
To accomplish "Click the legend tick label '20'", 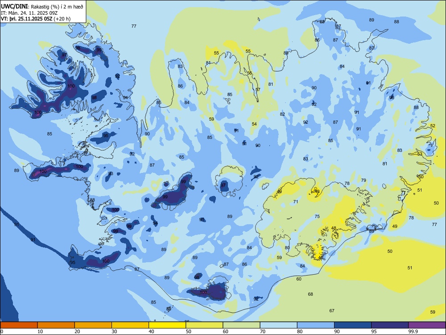I will 77,331.
